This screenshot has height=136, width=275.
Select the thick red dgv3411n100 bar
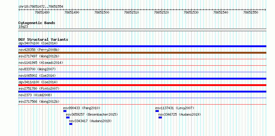click(x=142, y=85)
